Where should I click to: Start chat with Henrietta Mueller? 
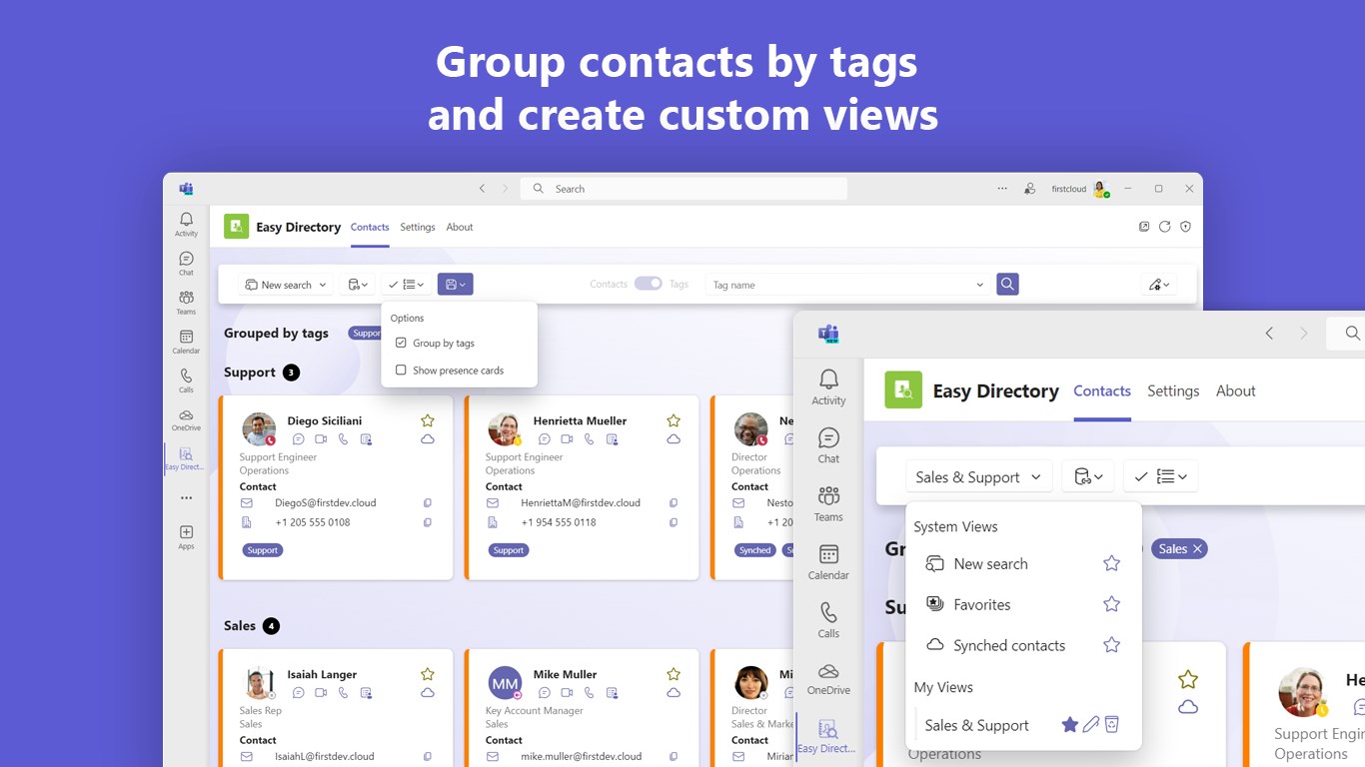[545, 439]
